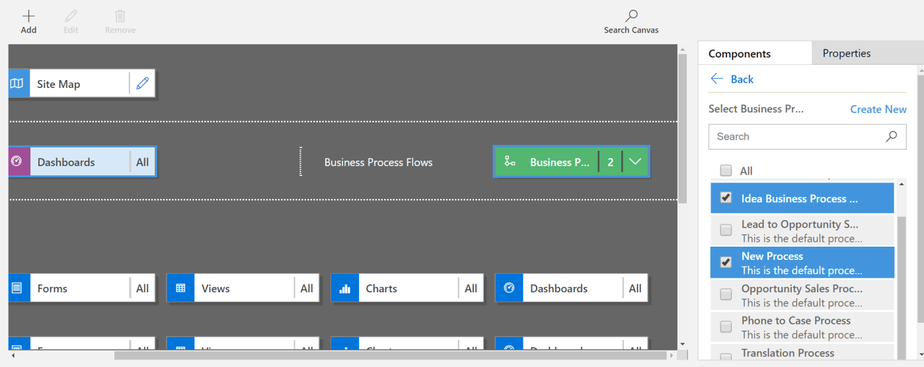This screenshot has height=367, width=924.
Task: Click the purple Dashboards gauge icon
Action: [x=18, y=161]
